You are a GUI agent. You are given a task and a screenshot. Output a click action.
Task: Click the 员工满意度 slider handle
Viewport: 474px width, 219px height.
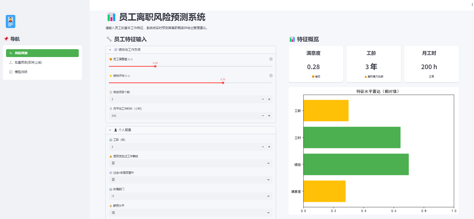(x=155, y=66)
